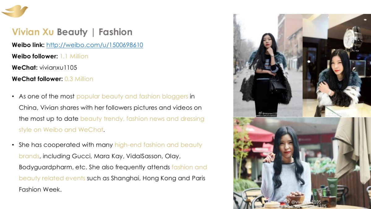Click the words Paris Fashion Week
This screenshot has width=371, height=209.
(112, 184)
